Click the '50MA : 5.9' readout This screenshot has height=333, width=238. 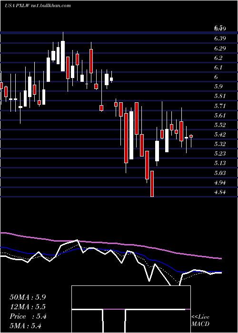point(28,297)
